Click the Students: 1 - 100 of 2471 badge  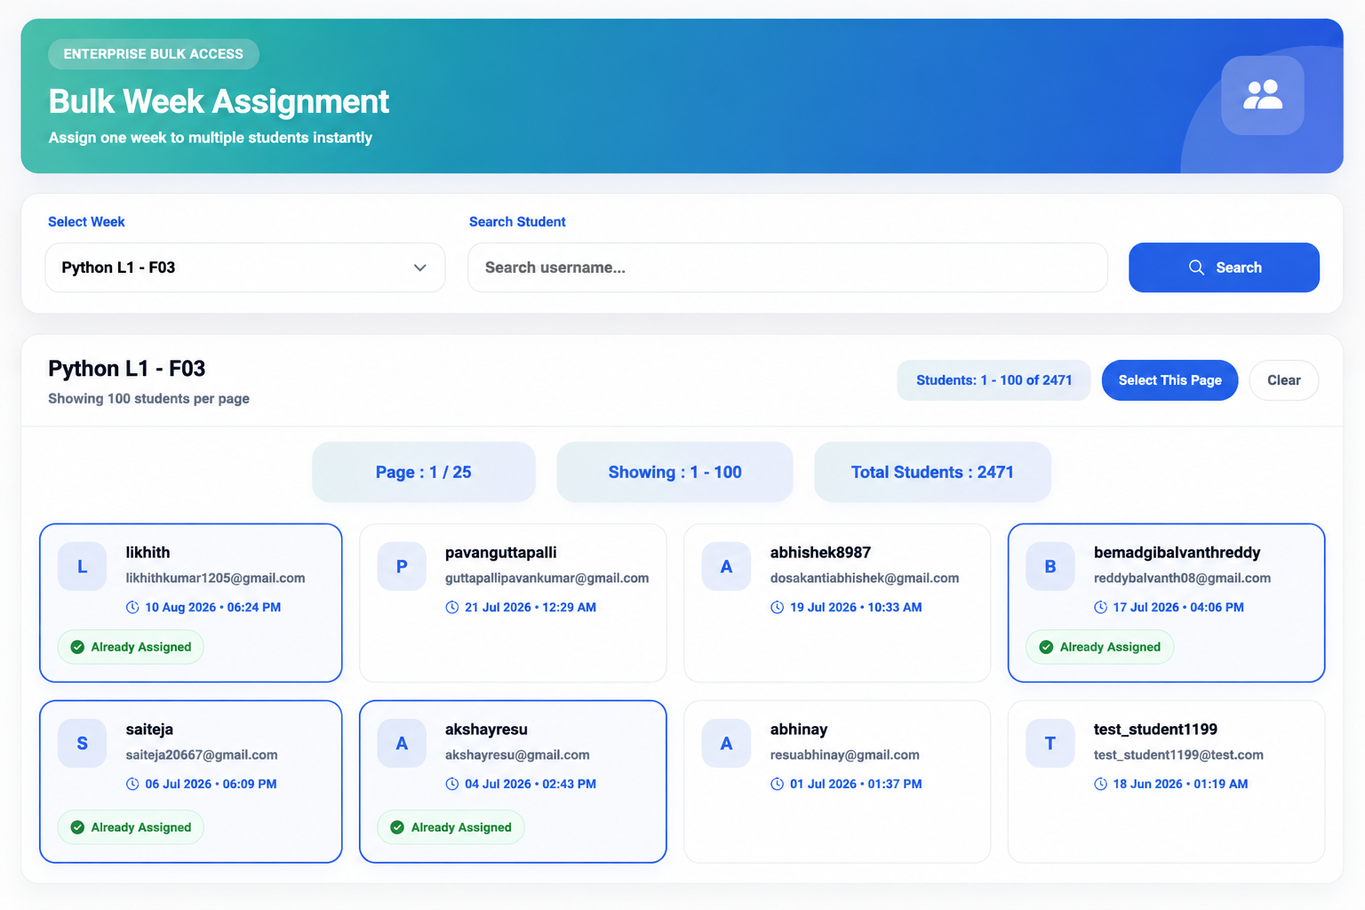(x=994, y=380)
